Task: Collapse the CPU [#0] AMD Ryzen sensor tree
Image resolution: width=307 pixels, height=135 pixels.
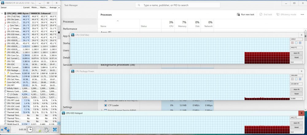Action: [2, 13]
